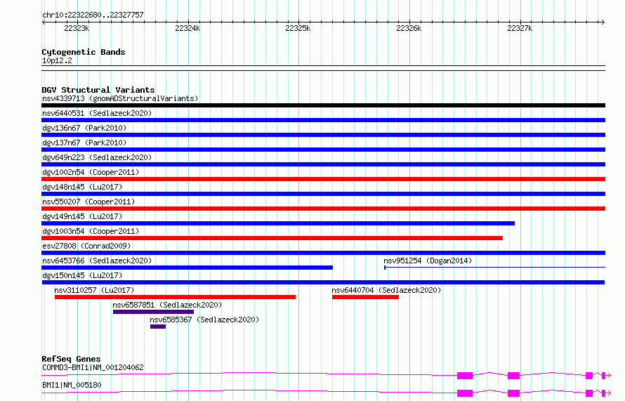Click the black nsv4339713 gnomAD variant bar
Viewport: 625px width, 401px height.
click(323, 105)
